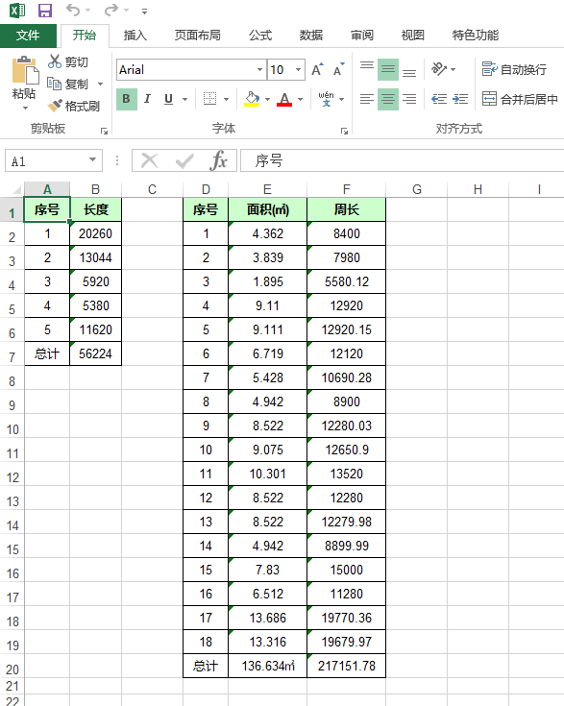This screenshot has width=564, height=706.
Task: Click the Decrease Indent icon
Action: (439, 99)
